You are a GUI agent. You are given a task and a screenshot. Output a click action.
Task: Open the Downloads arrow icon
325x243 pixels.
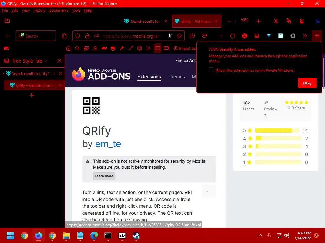pyautogui.click(x=317, y=21)
